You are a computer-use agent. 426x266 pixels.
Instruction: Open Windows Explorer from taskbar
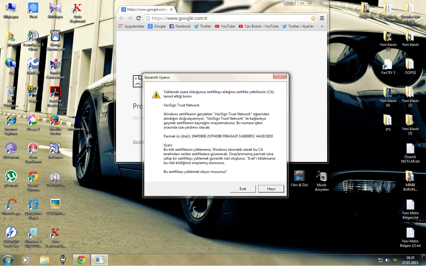click(x=44, y=260)
